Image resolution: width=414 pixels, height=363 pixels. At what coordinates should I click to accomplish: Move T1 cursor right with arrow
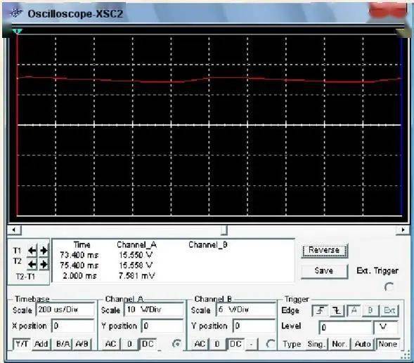coord(44,251)
